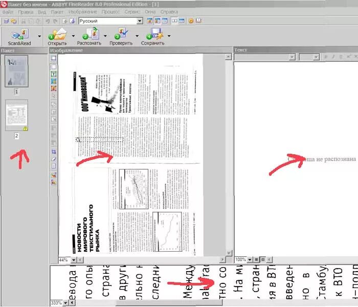Open the Вид menu

click(42, 12)
